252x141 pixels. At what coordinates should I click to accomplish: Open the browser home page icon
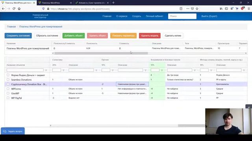[19, 9]
